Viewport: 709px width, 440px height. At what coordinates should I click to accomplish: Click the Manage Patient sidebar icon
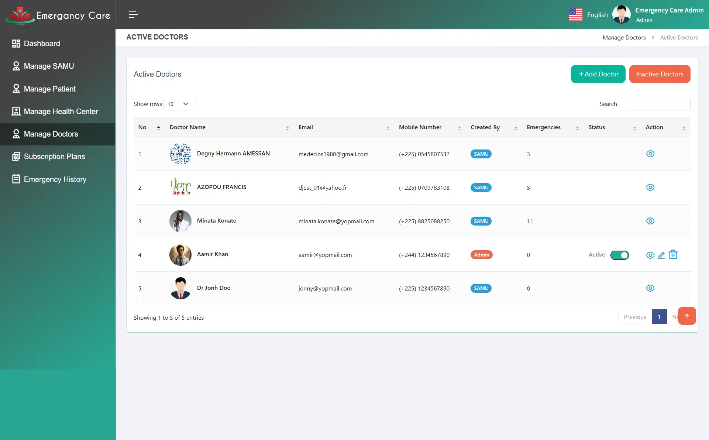(x=16, y=89)
